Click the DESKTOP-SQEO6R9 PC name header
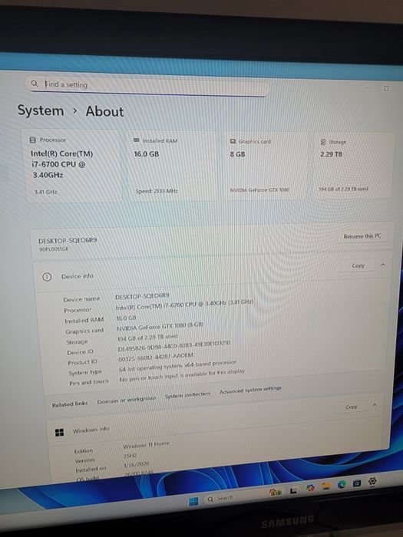403x537 pixels. pyautogui.click(x=68, y=240)
